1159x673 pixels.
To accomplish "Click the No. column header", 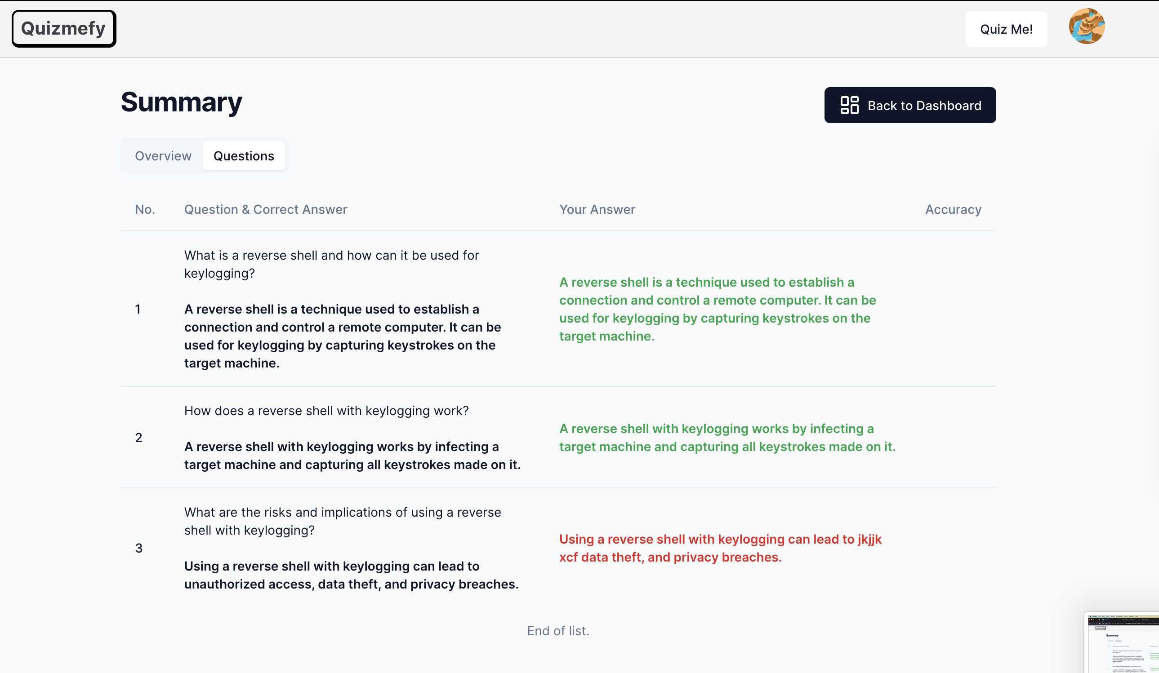I will click(145, 209).
